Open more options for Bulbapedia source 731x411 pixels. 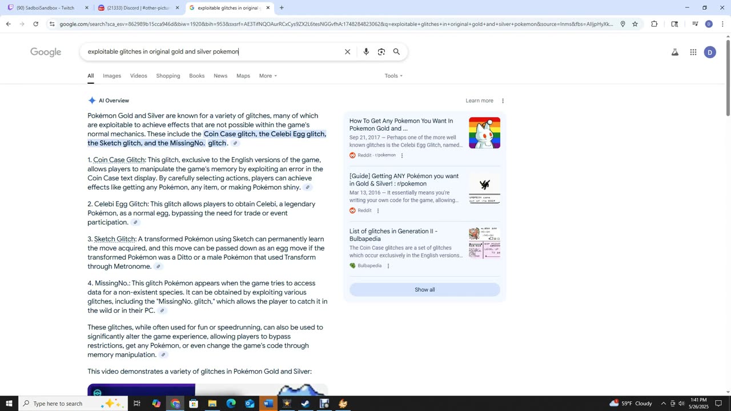pyautogui.click(x=388, y=266)
